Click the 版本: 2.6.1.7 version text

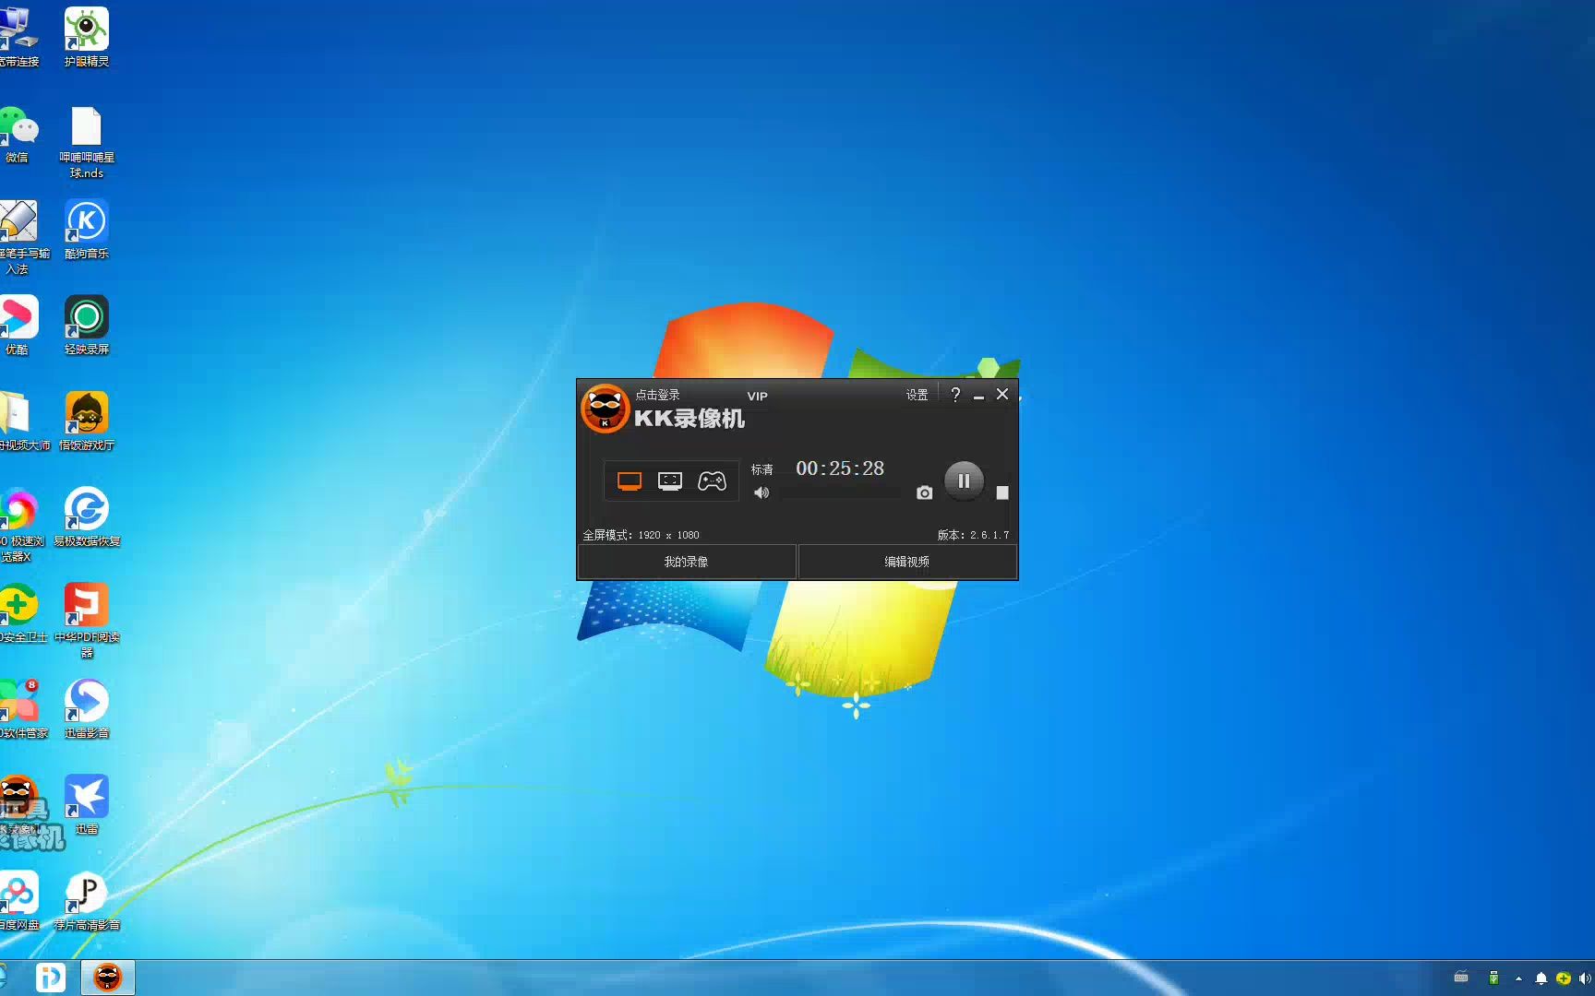point(973,535)
